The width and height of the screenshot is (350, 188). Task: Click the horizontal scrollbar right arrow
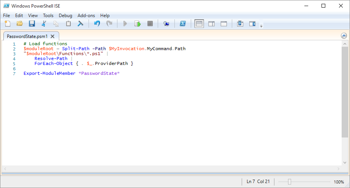(x=338, y=169)
